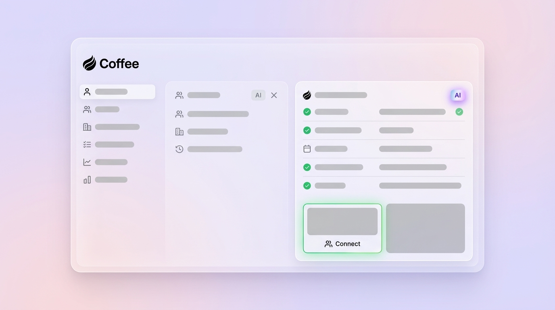Select the person profile icon in sidebar
555x310 pixels.
(87, 92)
